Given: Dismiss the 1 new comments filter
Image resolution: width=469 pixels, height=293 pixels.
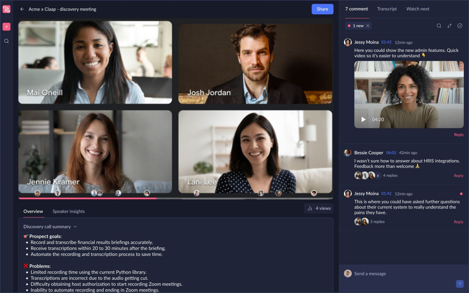Looking at the screenshot, I should pos(368,26).
